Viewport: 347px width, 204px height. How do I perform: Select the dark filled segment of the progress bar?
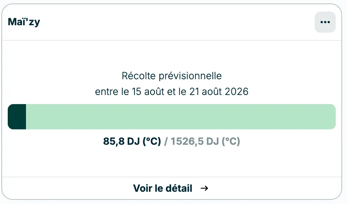pos(17,116)
